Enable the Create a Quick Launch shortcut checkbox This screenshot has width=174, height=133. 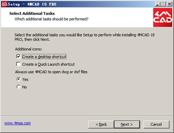[x=18, y=64]
